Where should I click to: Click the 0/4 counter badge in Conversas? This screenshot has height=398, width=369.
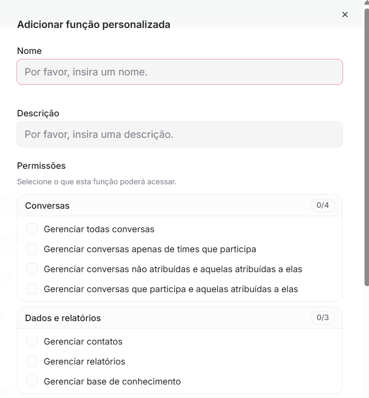point(322,205)
